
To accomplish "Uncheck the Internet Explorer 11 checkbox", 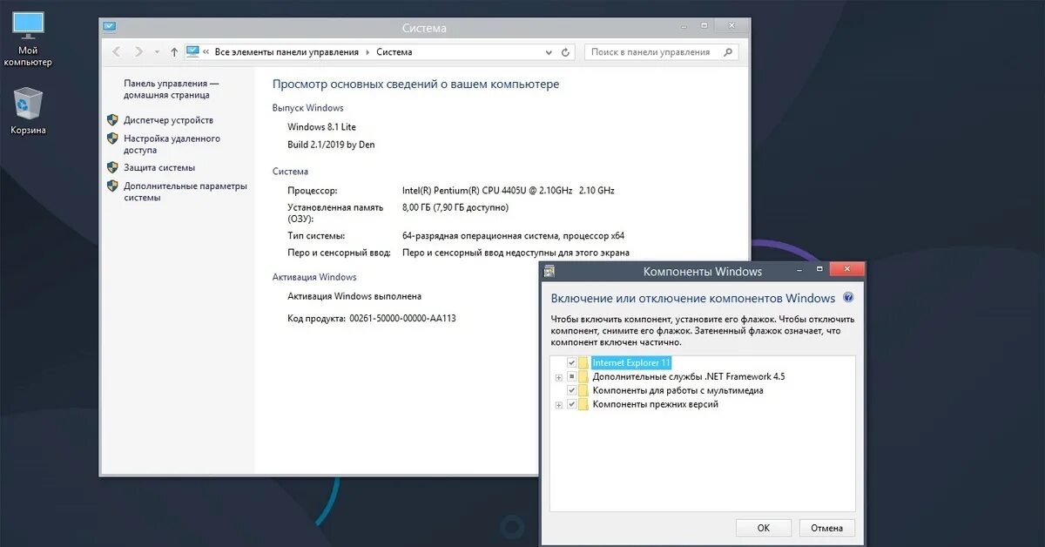I will coord(571,362).
